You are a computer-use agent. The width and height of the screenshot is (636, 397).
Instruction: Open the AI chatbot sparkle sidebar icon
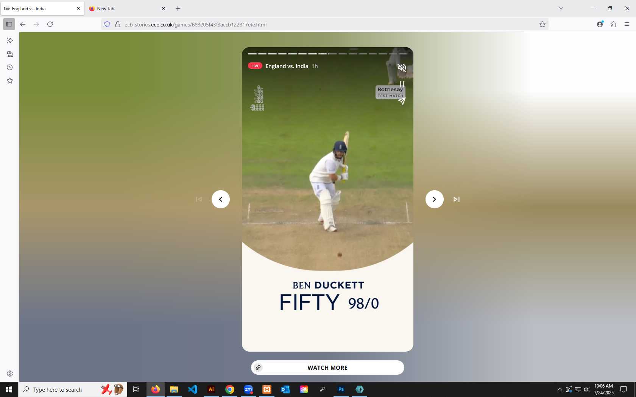tap(10, 40)
